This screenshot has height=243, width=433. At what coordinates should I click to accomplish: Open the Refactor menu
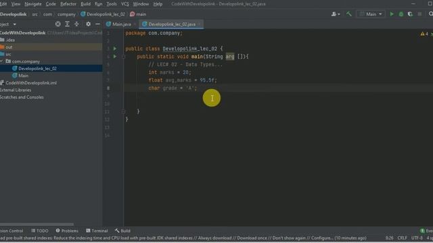tap(68, 4)
